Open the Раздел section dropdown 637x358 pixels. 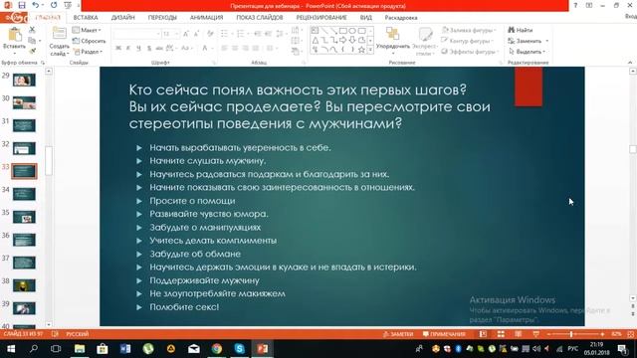pos(88,52)
